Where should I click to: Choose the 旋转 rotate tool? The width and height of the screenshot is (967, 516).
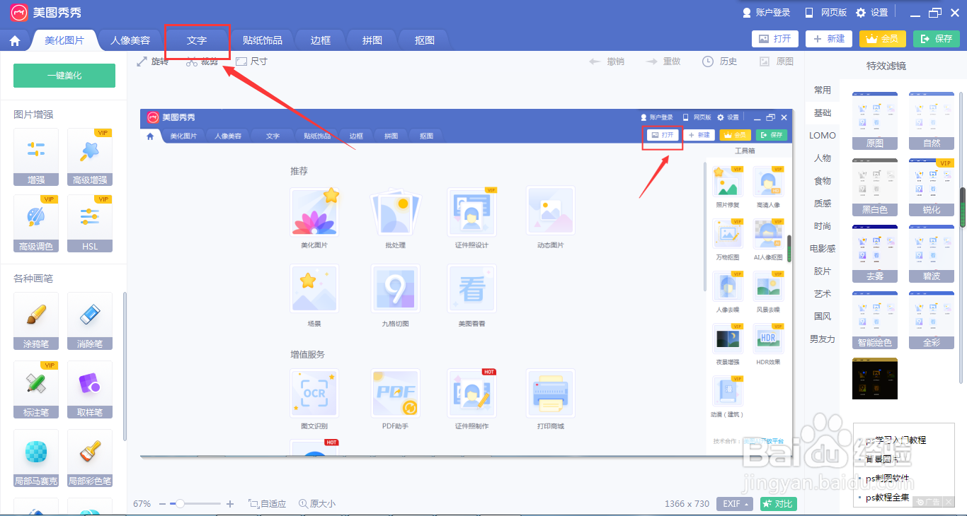point(152,61)
